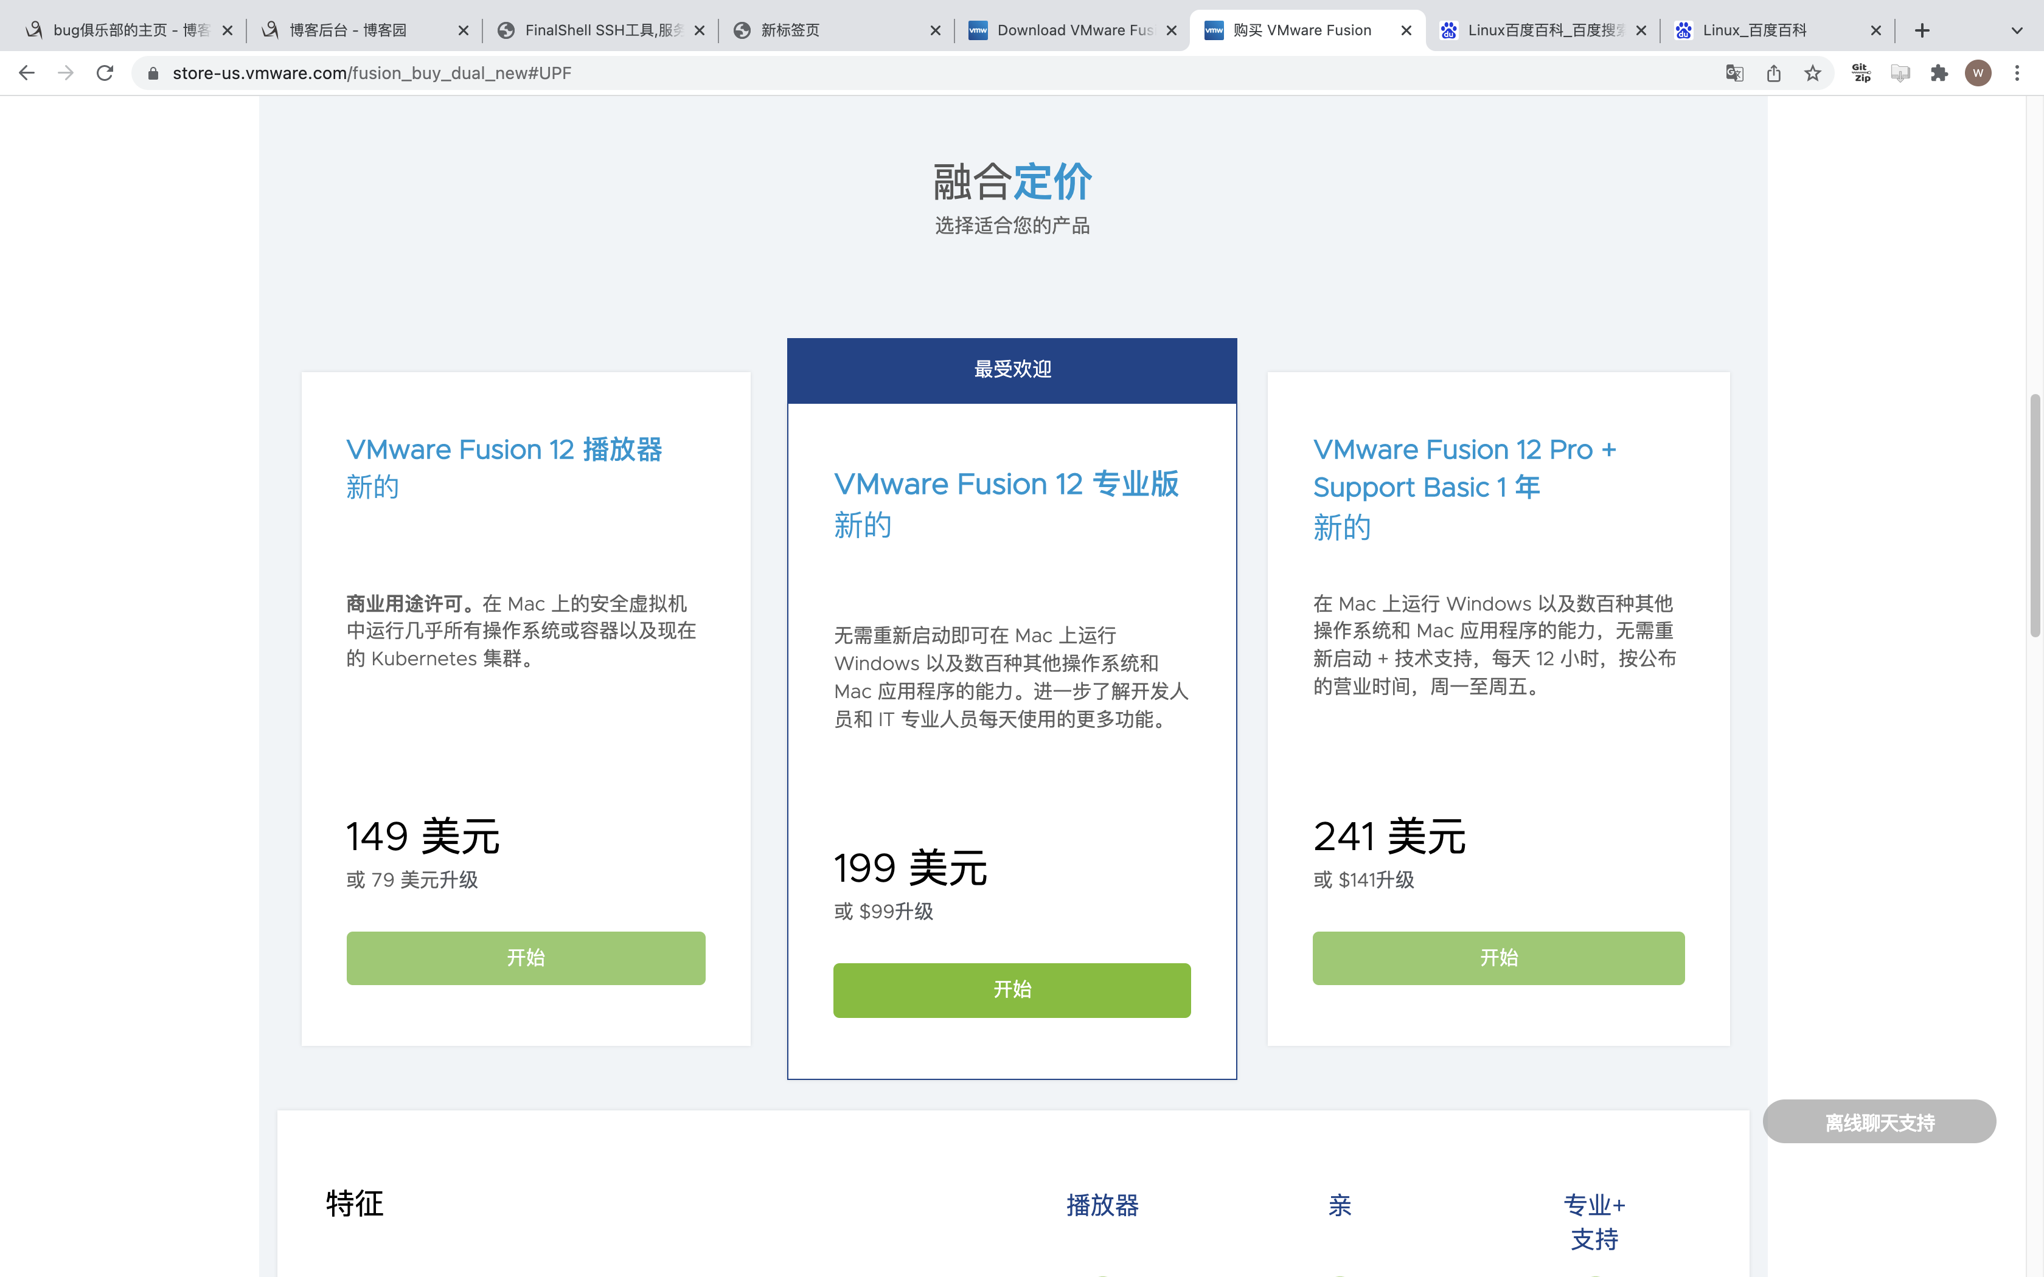Click the browser back arrow

pyautogui.click(x=26, y=74)
